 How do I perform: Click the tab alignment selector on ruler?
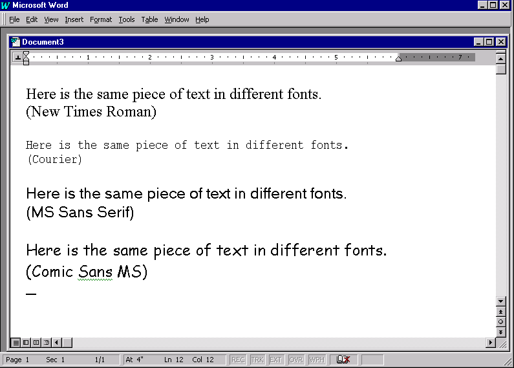(17, 58)
